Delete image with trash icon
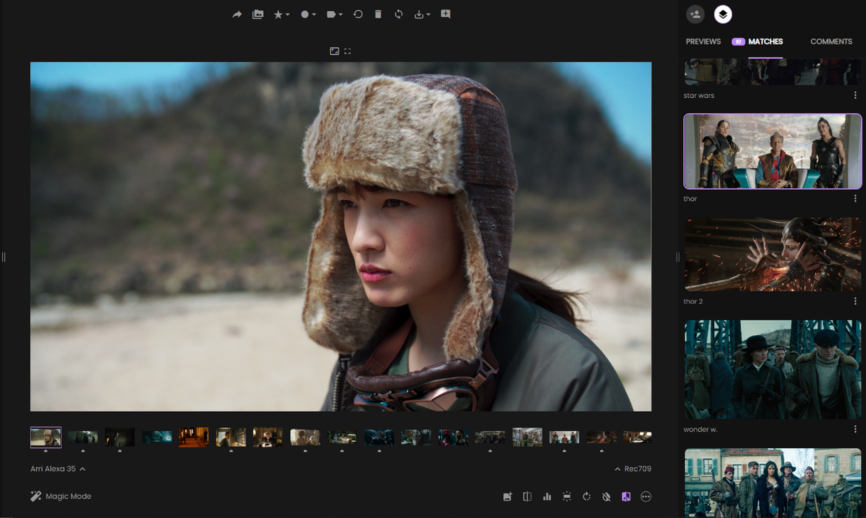 click(378, 14)
